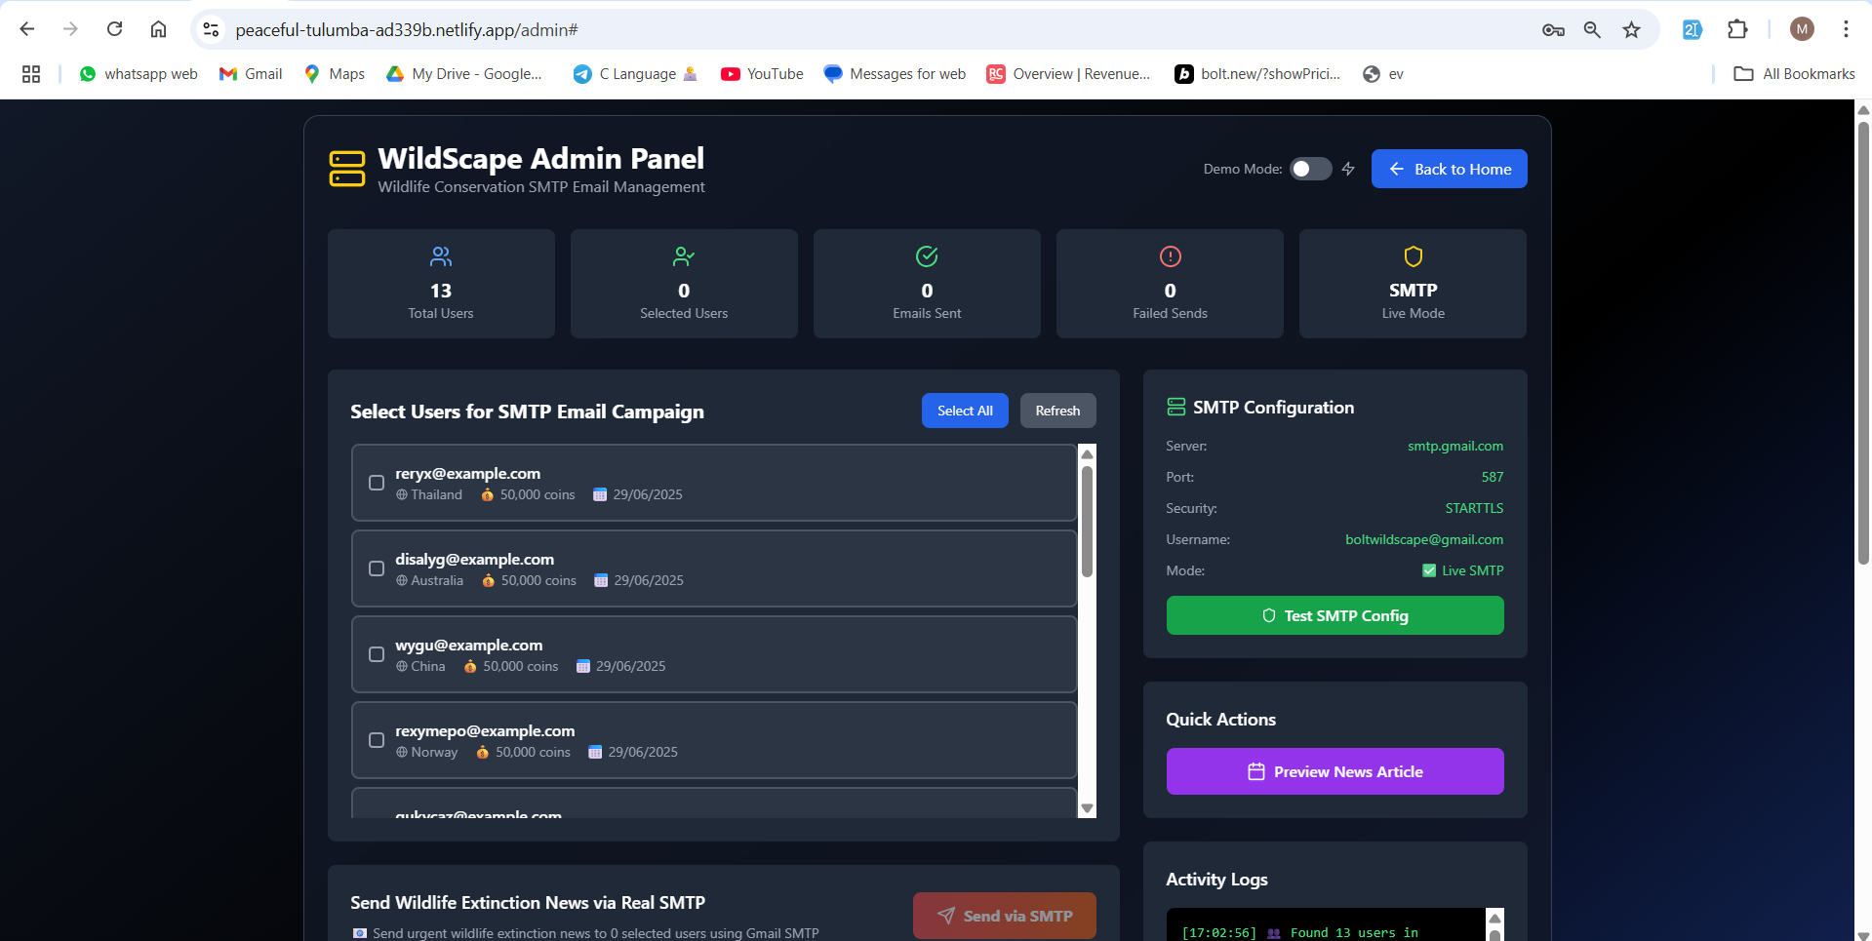This screenshot has height=941, width=1872.
Task: Check the rexymepo@example.com checkbox
Action: coord(377,740)
